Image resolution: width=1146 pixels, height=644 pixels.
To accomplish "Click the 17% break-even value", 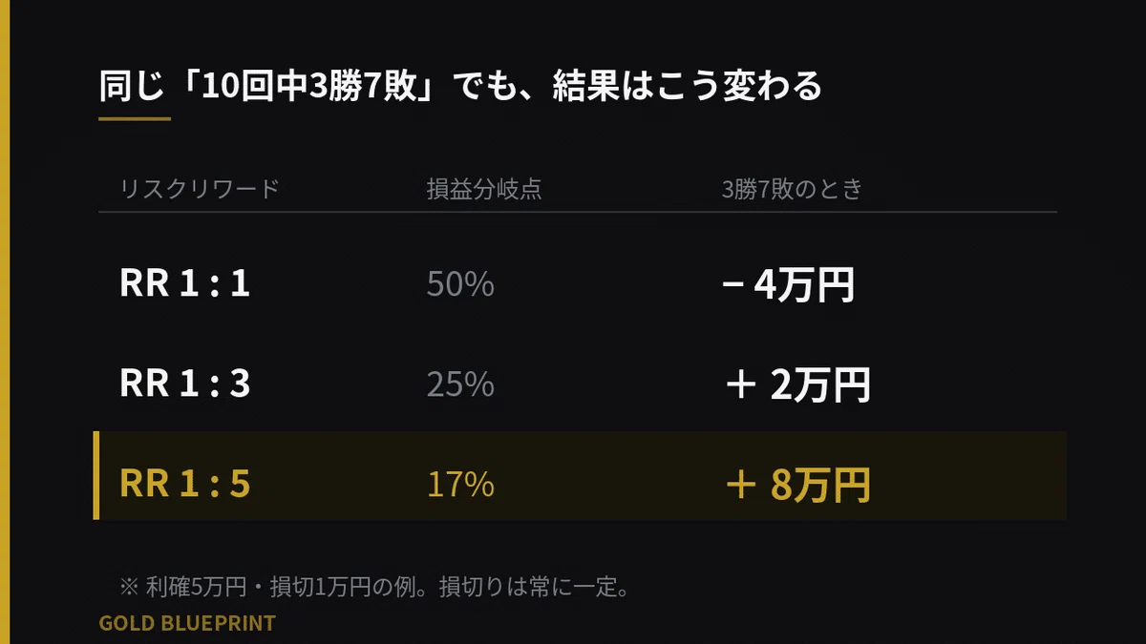I will [460, 485].
